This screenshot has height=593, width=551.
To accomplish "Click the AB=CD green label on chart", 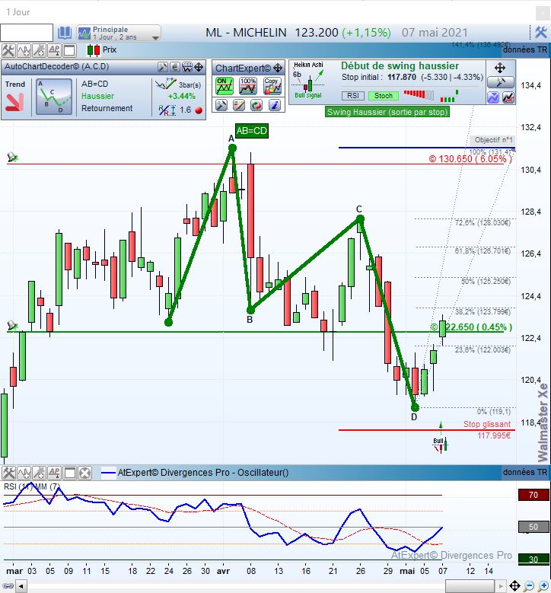I will pyautogui.click(x=251, y=131).
